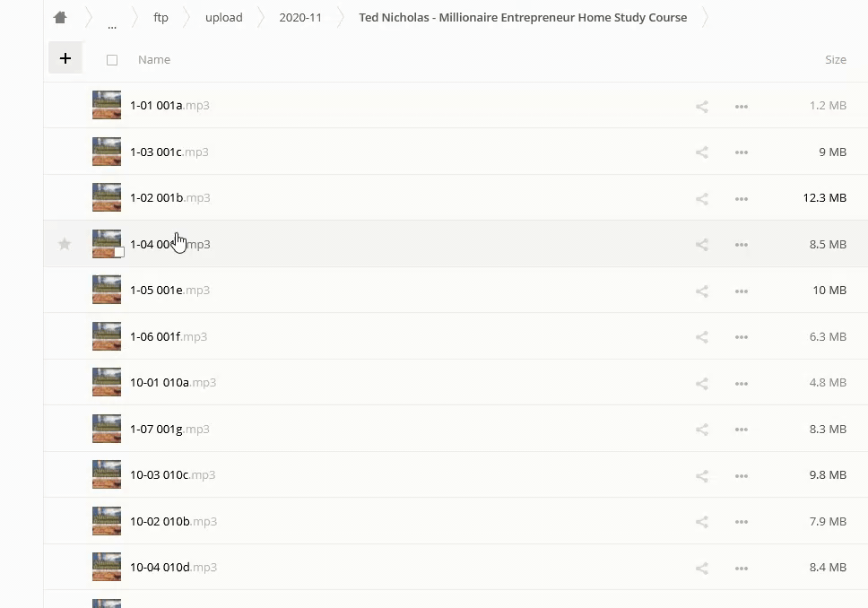Screen dimensions: 868x608
Task: Navigate to the ftp breadcrumb folder
Action: 161,18
